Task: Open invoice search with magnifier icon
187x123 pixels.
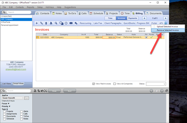Action: point(56,23)
